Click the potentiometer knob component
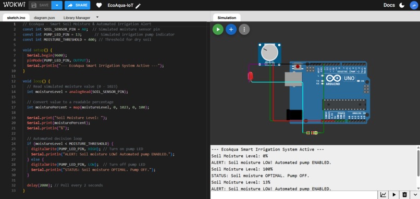The image size is (420, 199). click(269, 53)
